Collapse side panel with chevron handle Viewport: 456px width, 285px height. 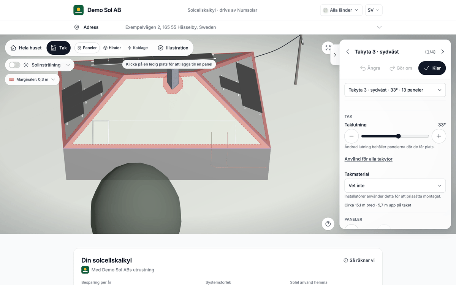(x=335, y=55)
